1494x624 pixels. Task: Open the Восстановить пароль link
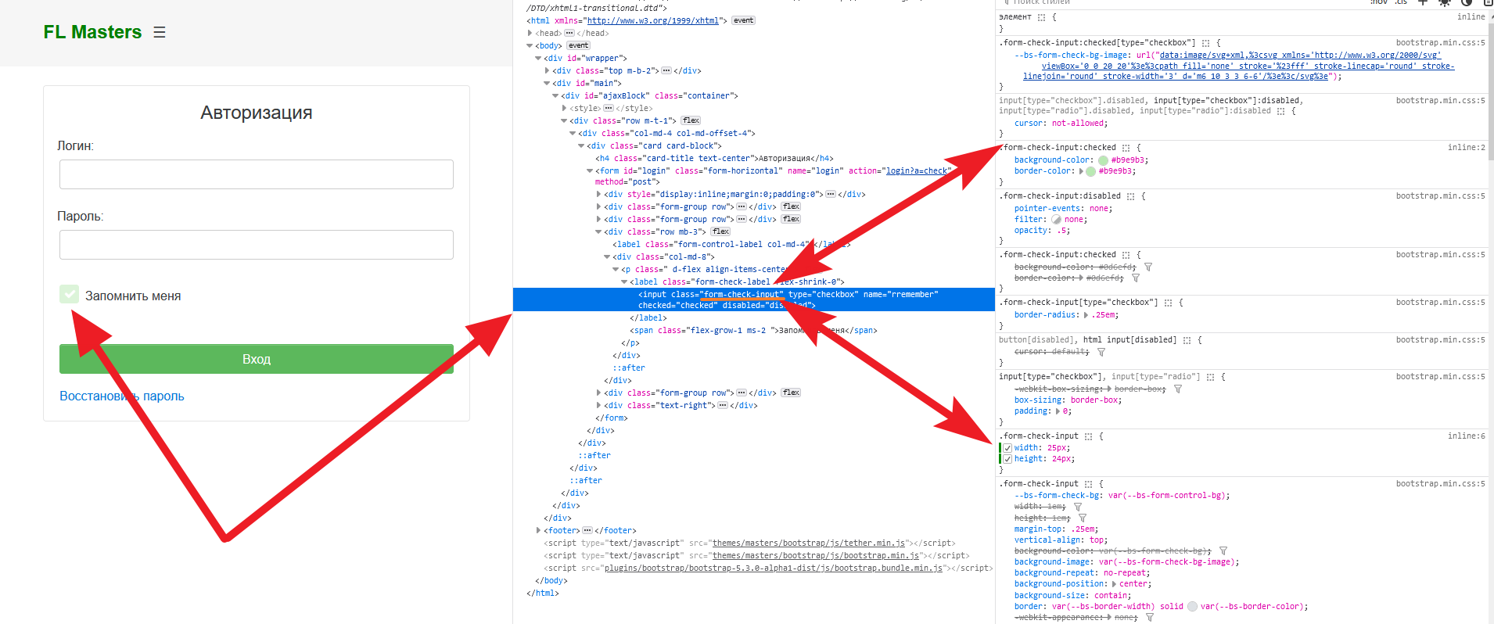click(x=122, y=396)
